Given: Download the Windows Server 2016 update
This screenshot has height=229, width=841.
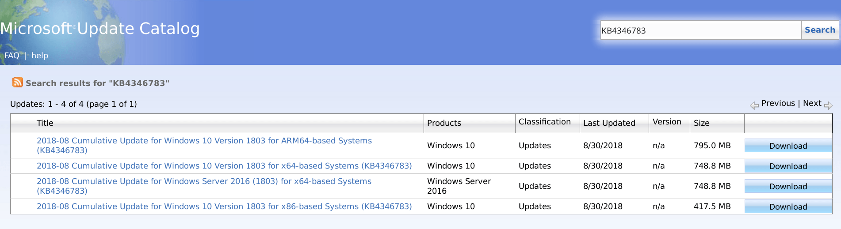Looking at the screenshot, I should [x=788, y=186].
